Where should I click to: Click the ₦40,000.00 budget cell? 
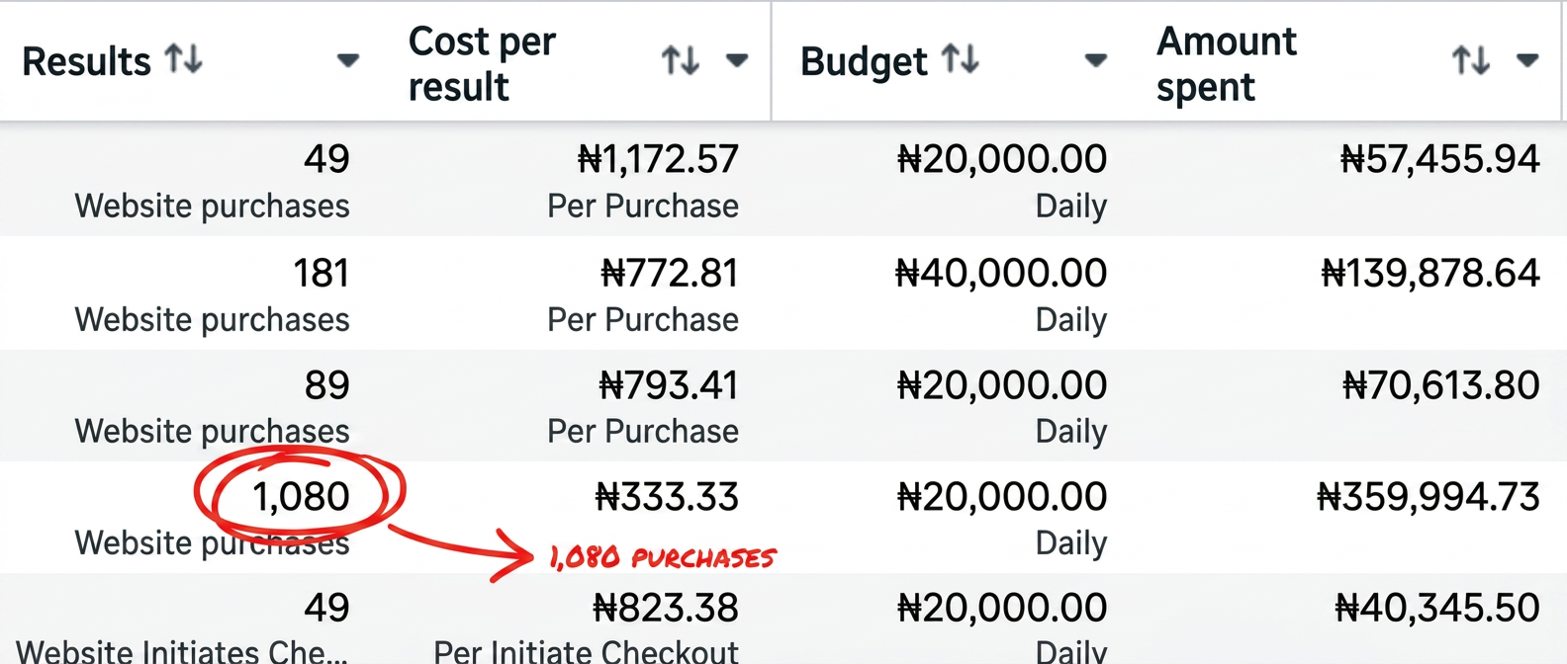(1001, 273)
